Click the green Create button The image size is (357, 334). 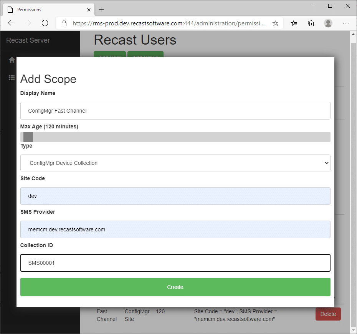pos(175,287)
